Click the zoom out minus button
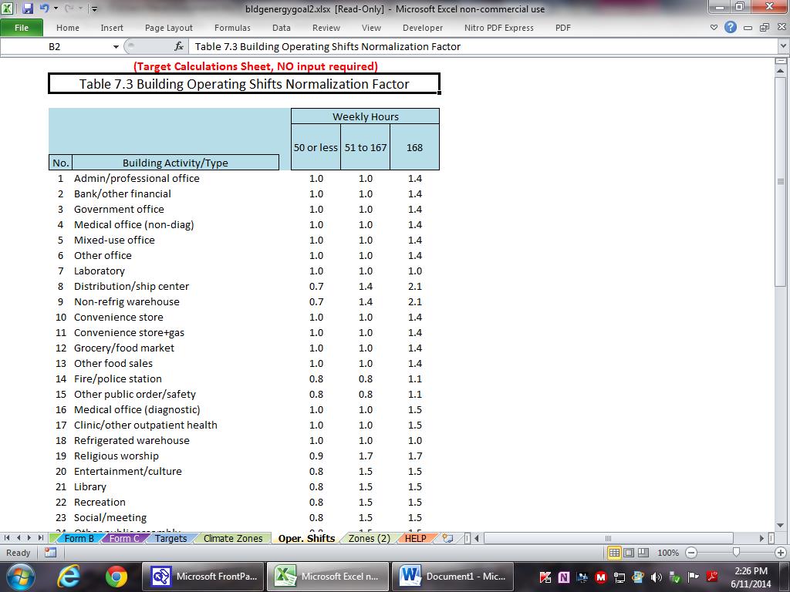 (691, 553)
